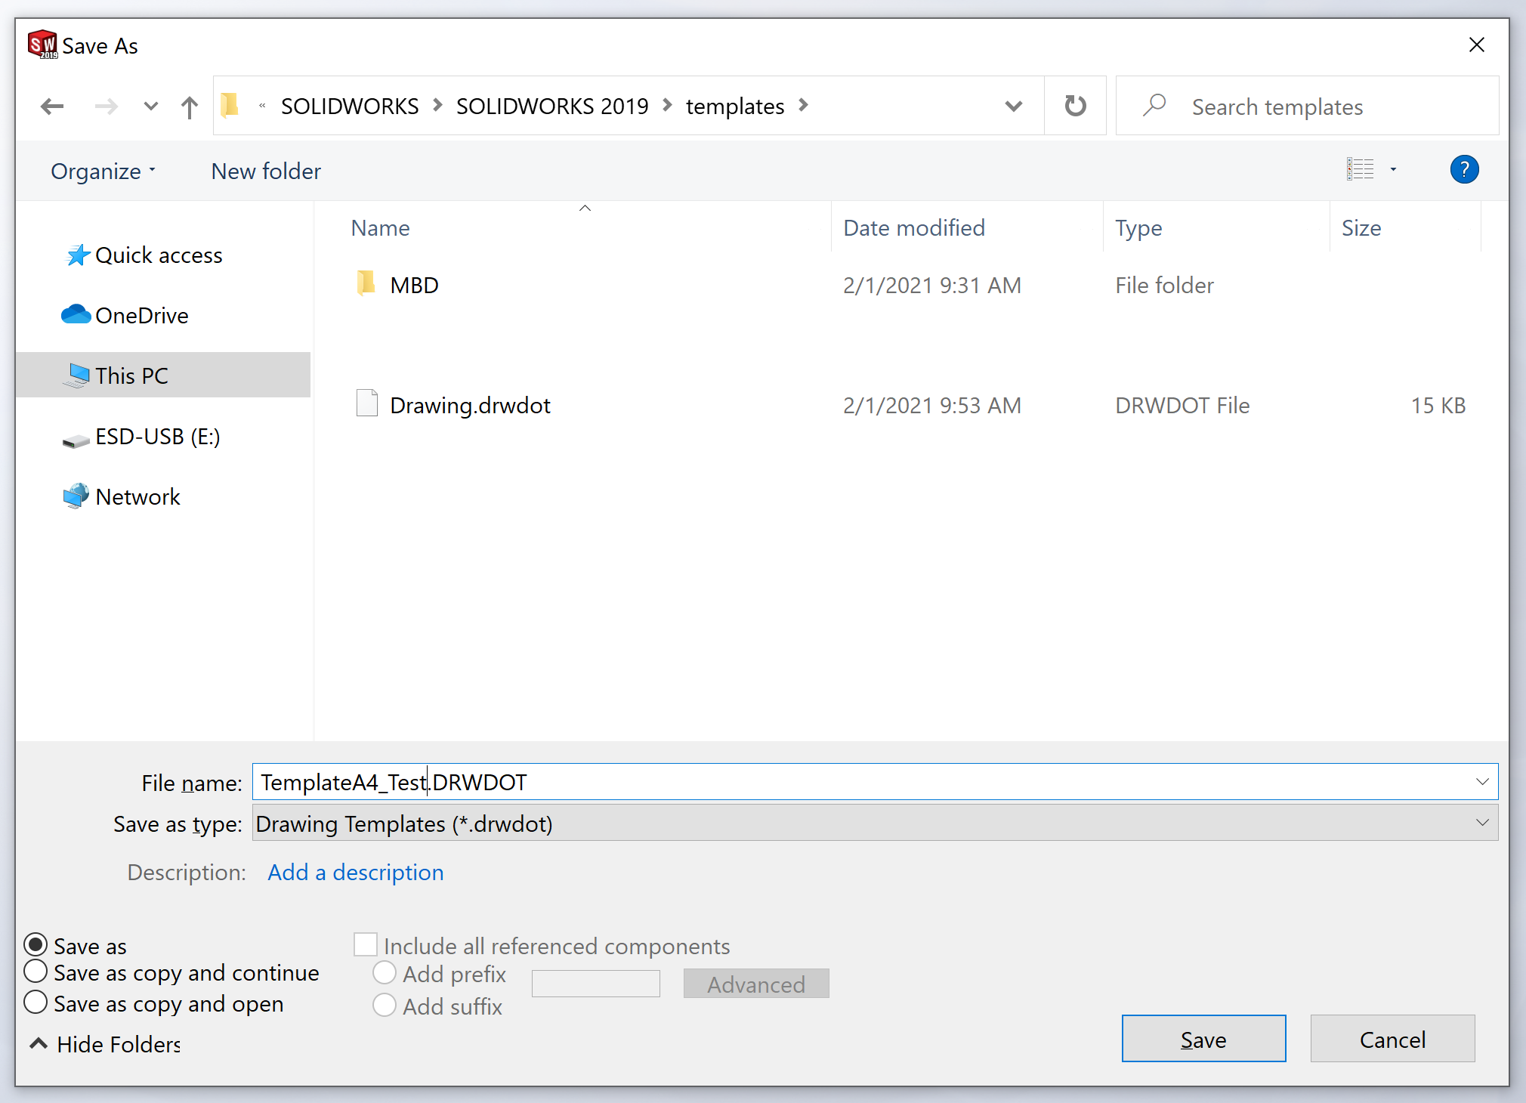
Task: Click the Save button
Action: click(1203, 1039)
